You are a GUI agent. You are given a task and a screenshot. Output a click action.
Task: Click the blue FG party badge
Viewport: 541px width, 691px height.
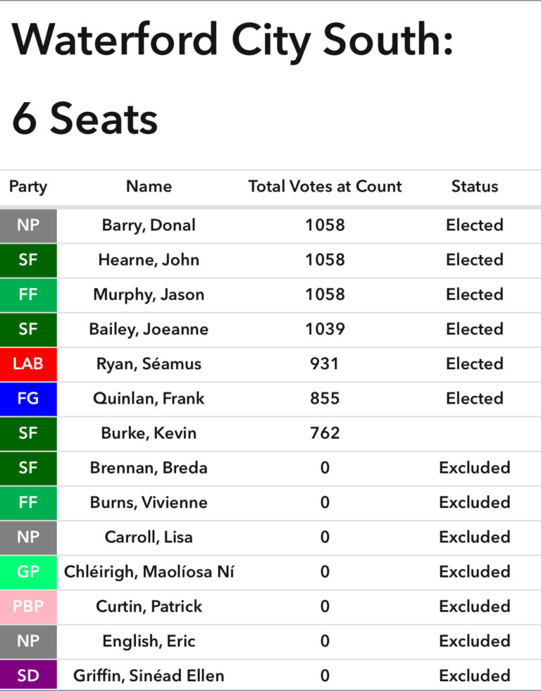(x=28, y=399)
